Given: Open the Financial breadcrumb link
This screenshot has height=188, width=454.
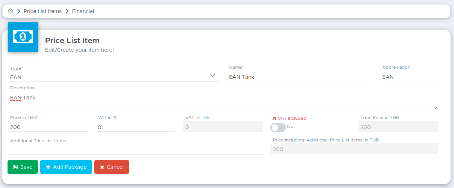Looking at the screenshot, I should (x=83, y=11).
